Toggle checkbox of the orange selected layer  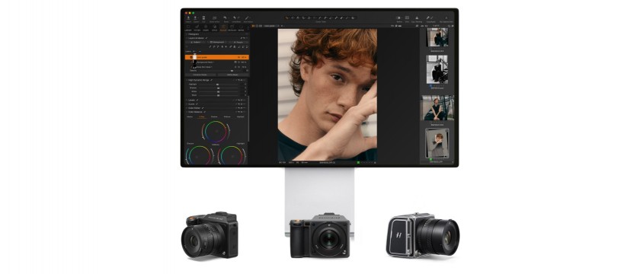191,57
